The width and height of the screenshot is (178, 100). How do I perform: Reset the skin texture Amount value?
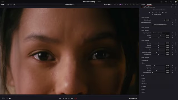click(x=175, y=35)
